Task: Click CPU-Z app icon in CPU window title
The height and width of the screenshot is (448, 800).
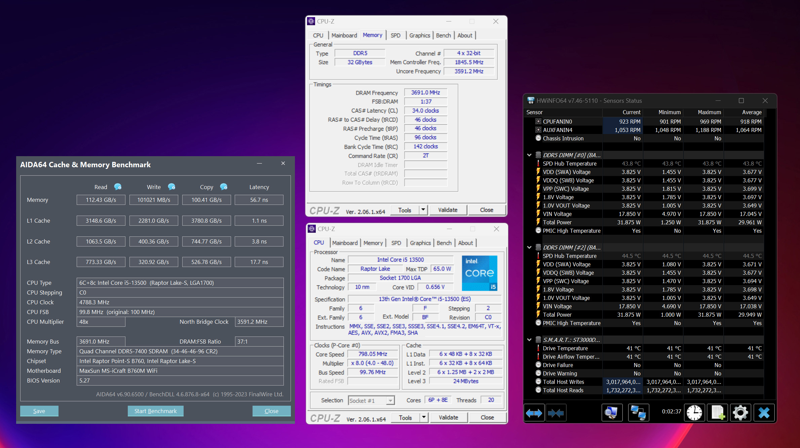Action: pyautogui.click(x=312, y=229)
